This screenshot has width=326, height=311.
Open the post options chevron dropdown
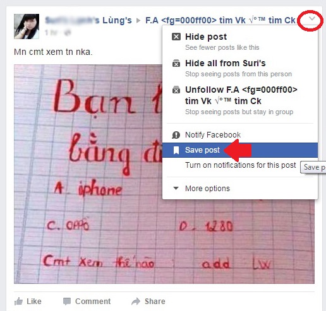(312, 18)
